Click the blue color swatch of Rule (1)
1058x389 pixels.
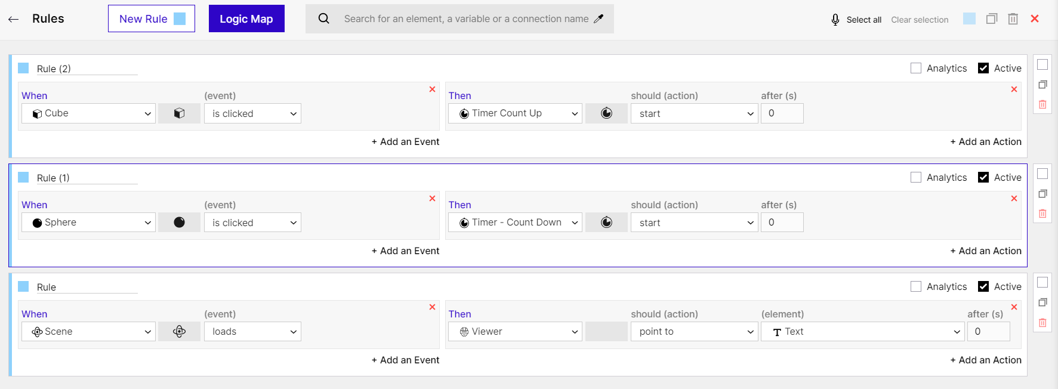(x=23, y=177)
